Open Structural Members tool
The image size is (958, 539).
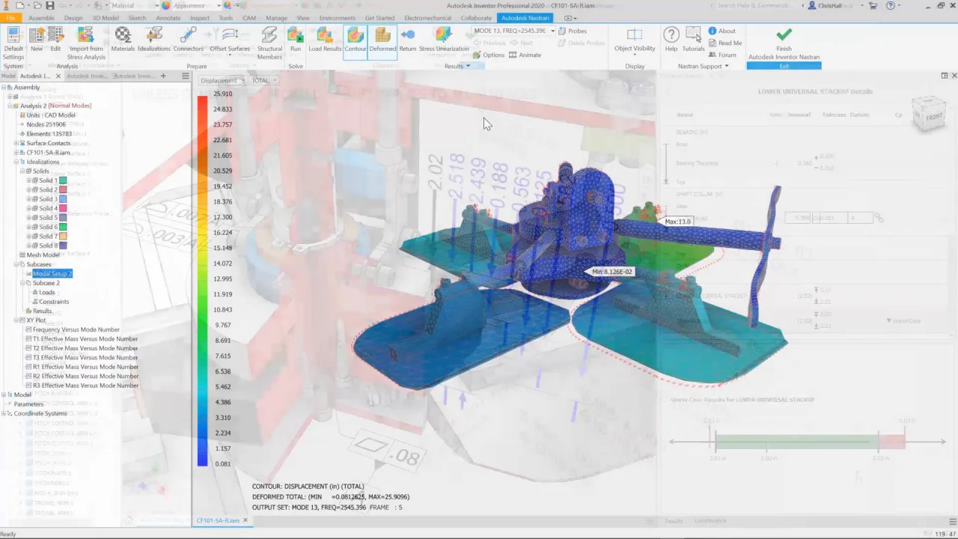(269, 43)
